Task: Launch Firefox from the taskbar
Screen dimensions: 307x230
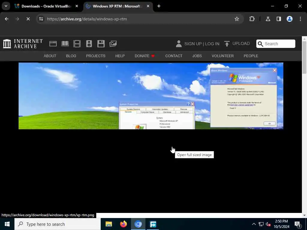Action: [x=123, y=224]
